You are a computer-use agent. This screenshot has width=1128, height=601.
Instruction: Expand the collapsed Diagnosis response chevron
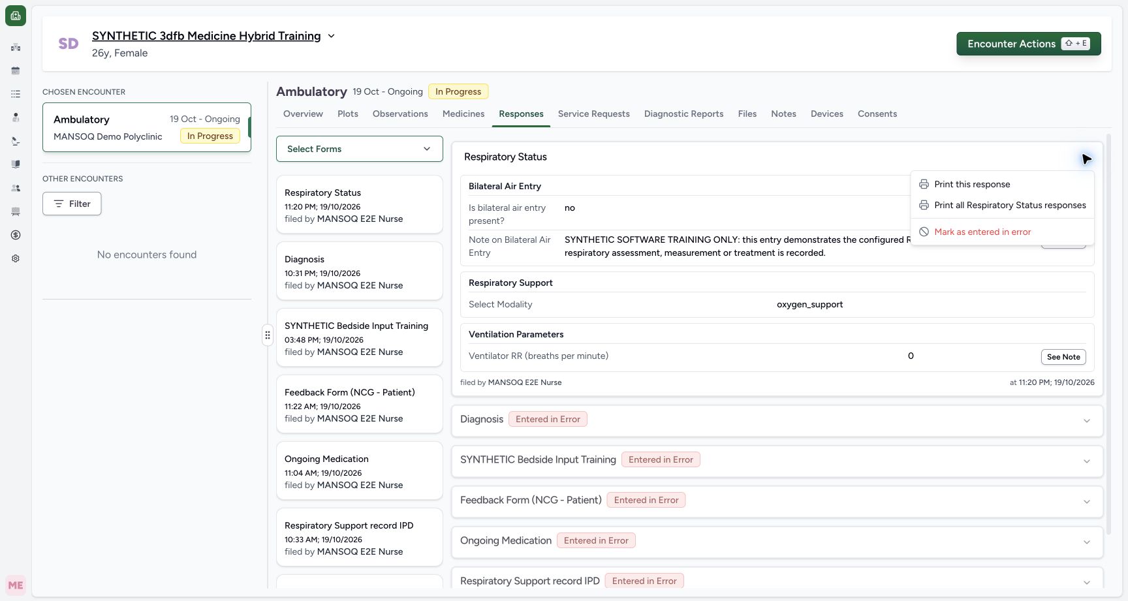point(1087,421)
